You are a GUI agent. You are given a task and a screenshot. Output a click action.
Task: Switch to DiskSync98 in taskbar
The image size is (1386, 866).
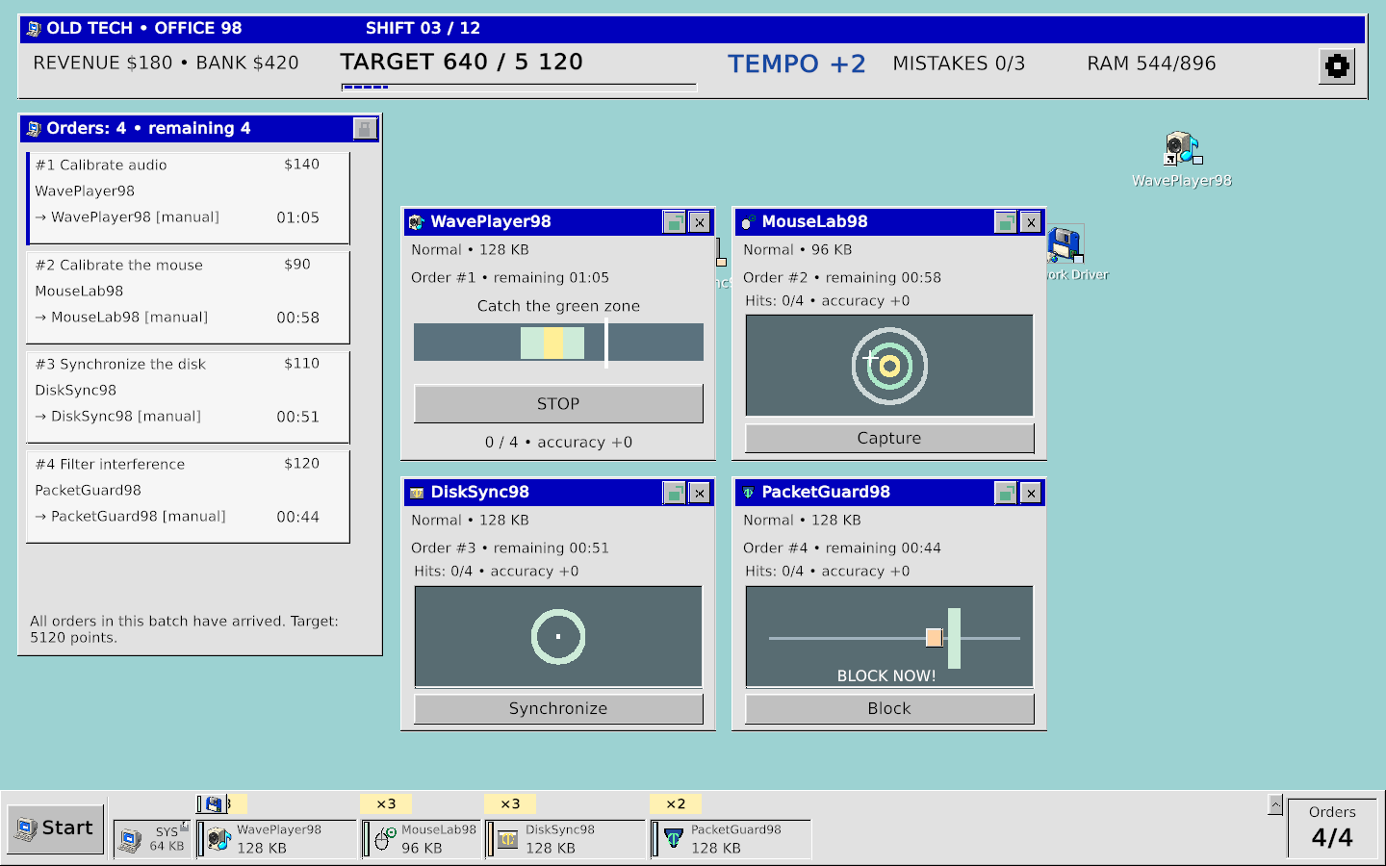pyautogui.click(x=565, y=839)
